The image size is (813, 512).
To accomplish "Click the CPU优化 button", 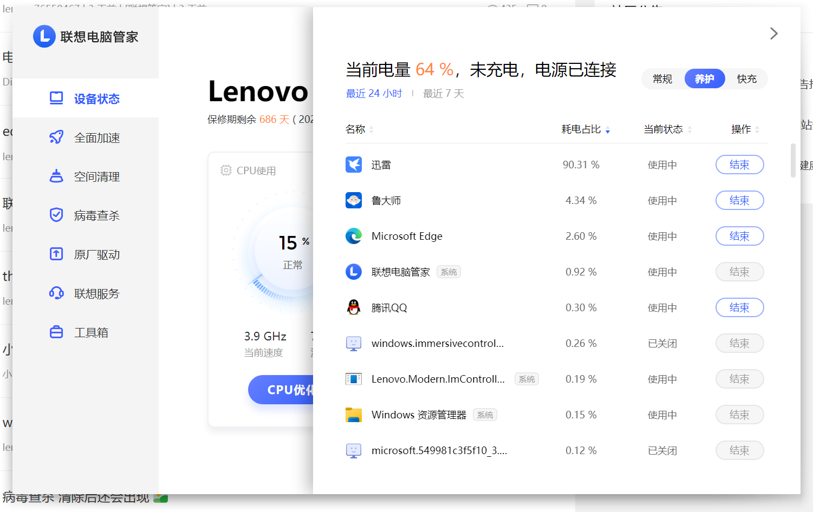I will 281,390.
